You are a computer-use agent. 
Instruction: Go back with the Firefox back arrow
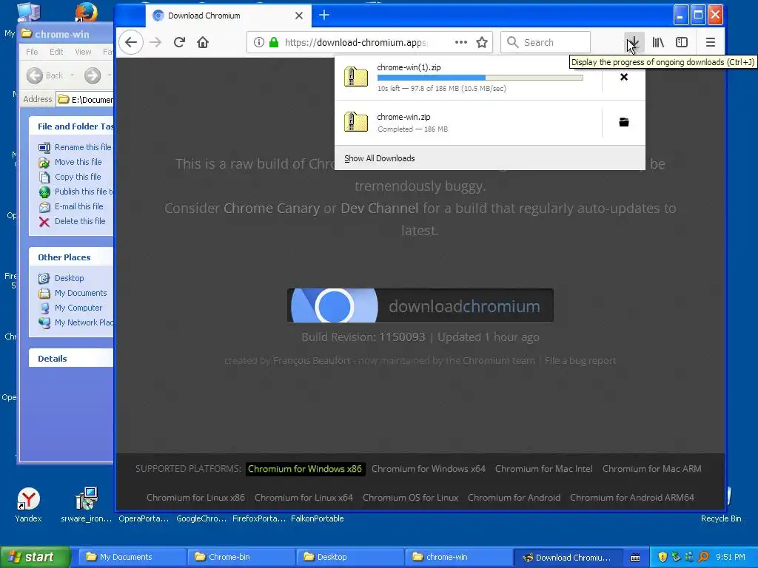coord(131,42)
